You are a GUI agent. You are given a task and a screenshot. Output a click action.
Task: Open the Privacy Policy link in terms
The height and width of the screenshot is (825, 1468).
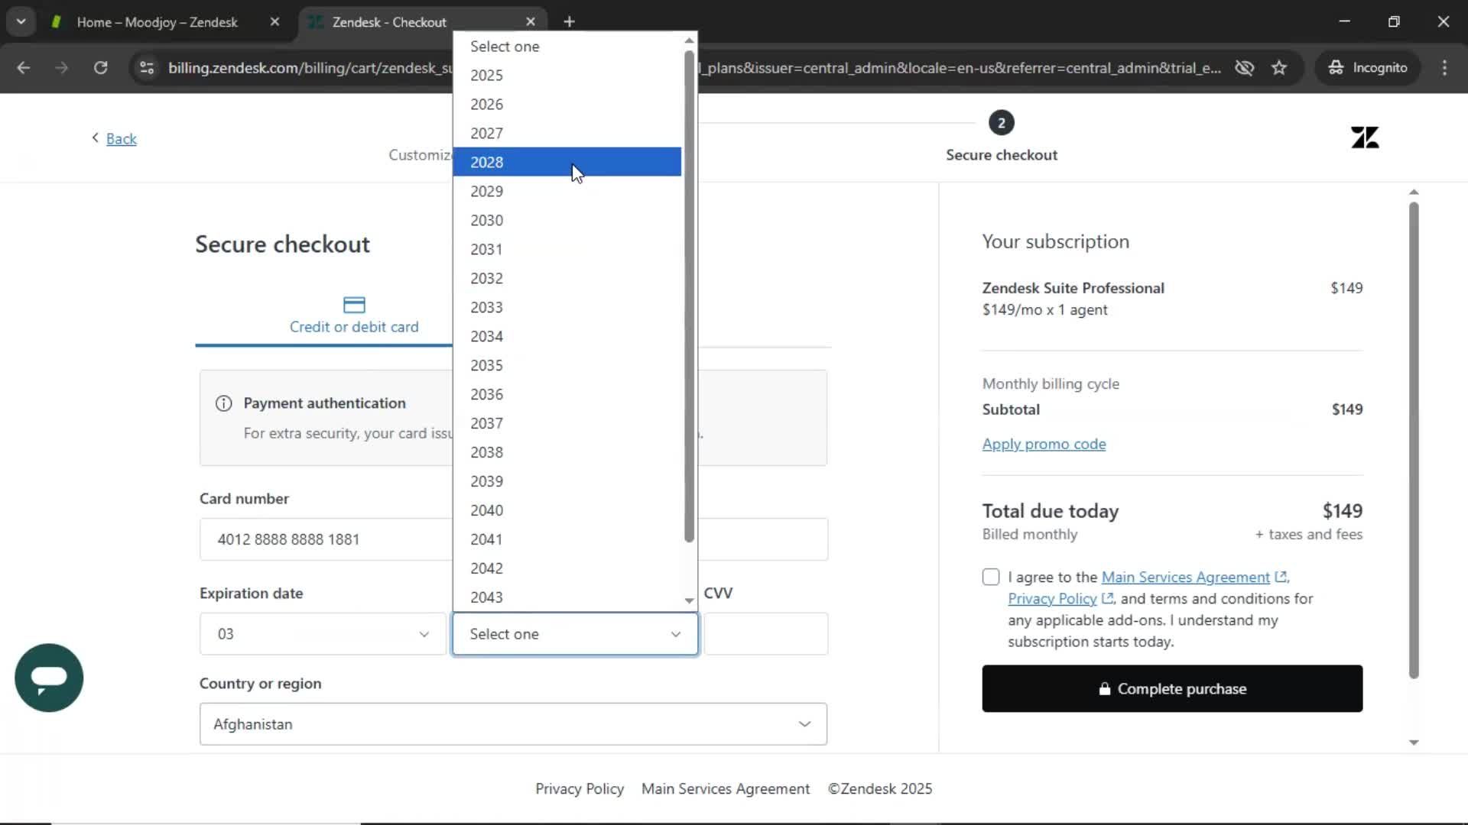point(1052,599)
